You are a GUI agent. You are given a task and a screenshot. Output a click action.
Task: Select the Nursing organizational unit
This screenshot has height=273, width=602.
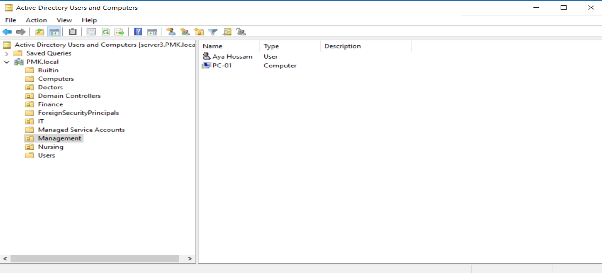tap(50, 147)
